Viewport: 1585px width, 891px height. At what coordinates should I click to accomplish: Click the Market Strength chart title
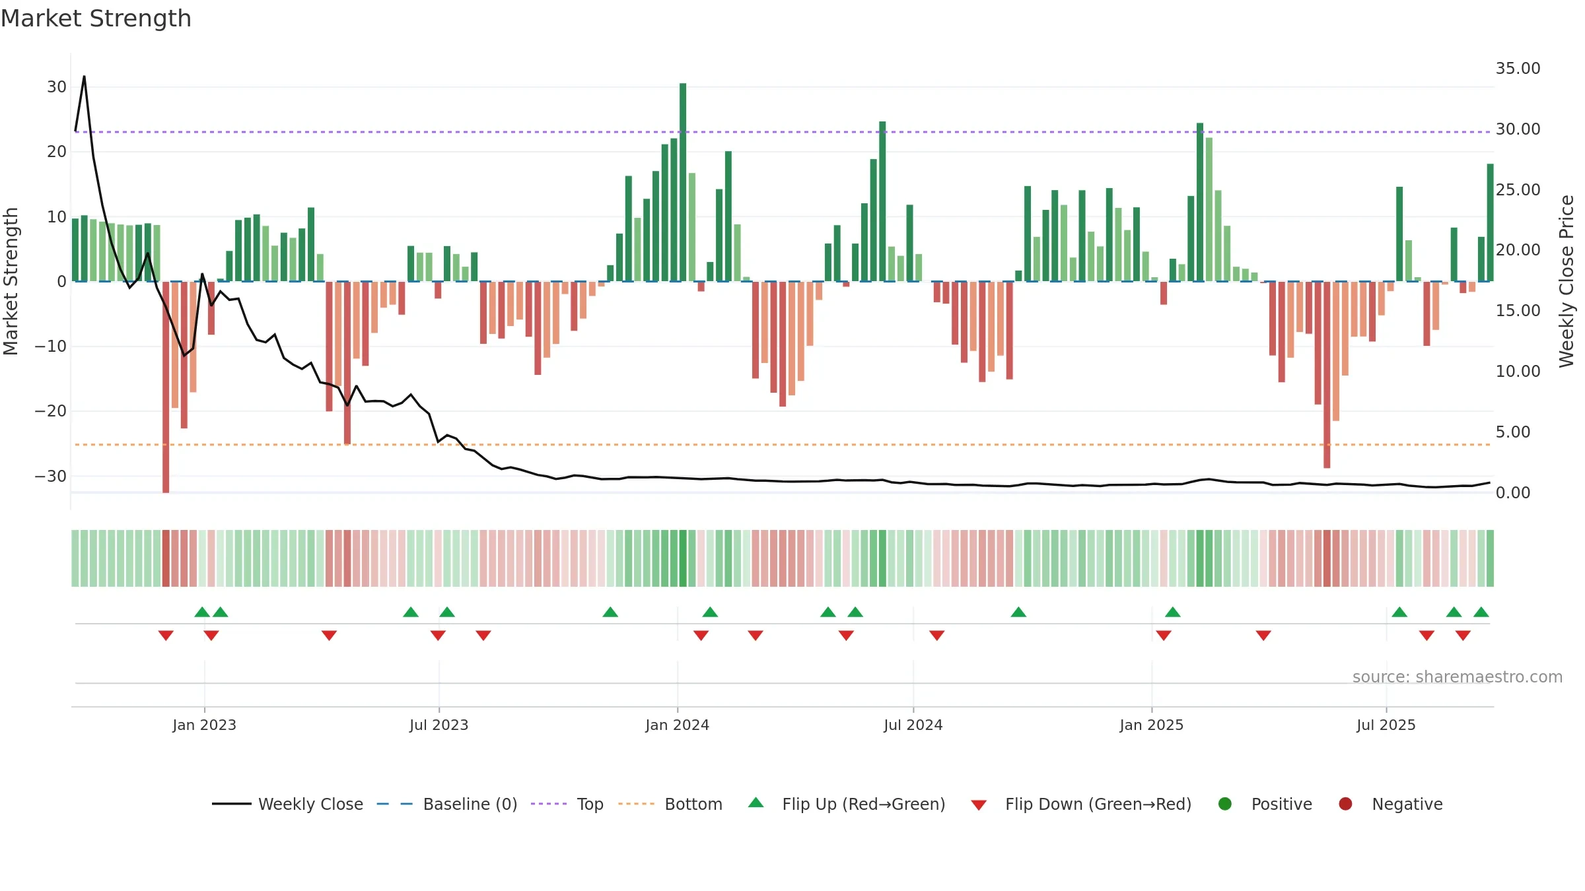pyautogui.click(x=96, y=18)
